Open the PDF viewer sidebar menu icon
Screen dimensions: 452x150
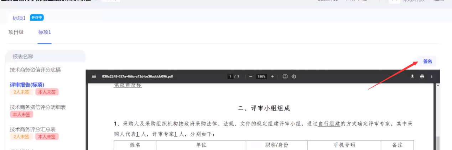click(x=94, y=76)
